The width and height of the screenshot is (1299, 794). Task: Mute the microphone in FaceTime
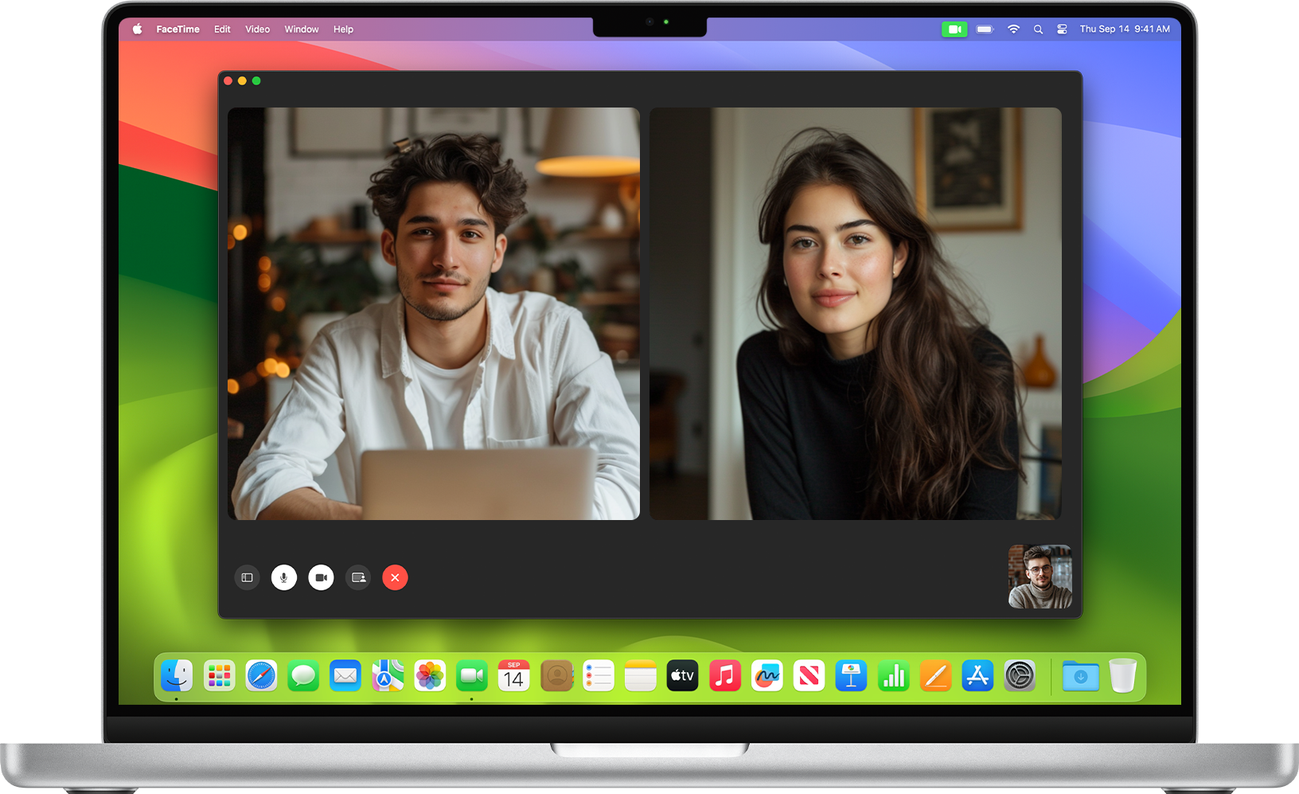tap(284, 577)
